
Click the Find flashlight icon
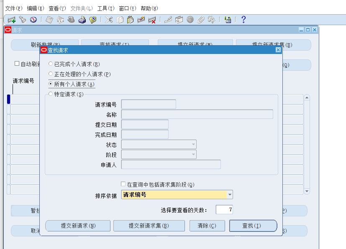[23, 19]
